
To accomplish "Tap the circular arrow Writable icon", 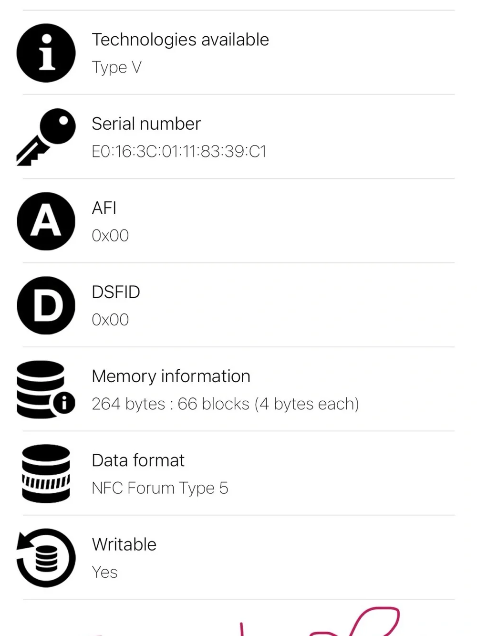I will tap(46, 558).
